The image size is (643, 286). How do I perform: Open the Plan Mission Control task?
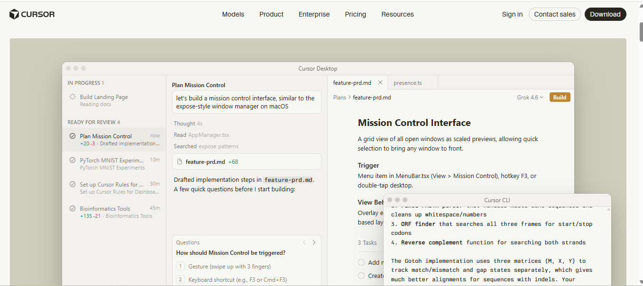(x=114, y=139)
